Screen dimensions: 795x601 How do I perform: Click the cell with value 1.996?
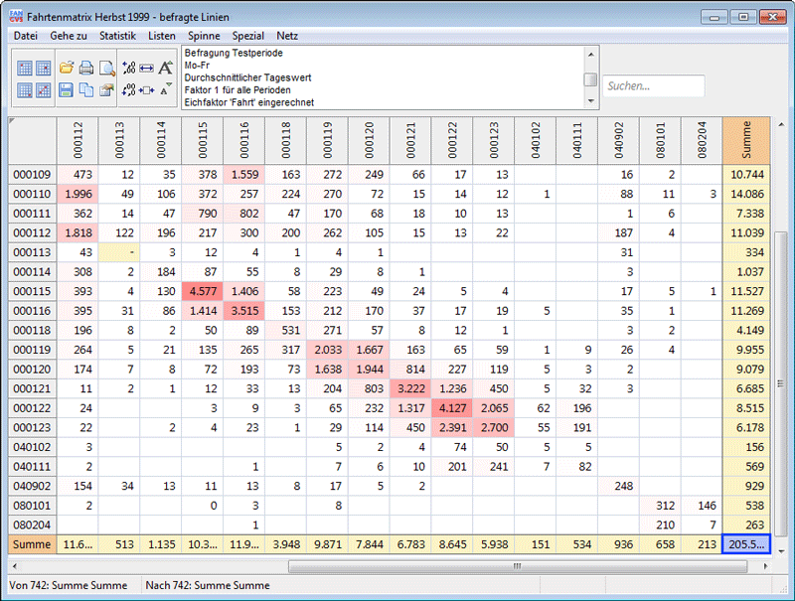click(78, 194)
